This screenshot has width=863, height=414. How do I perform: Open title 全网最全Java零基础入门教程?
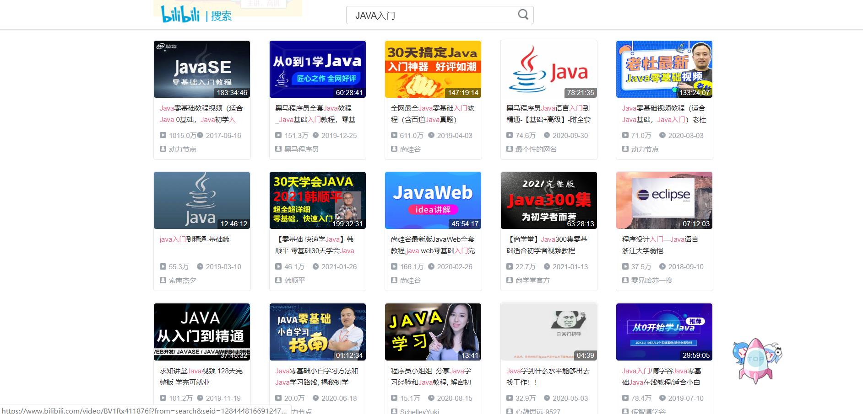(433, 114)
